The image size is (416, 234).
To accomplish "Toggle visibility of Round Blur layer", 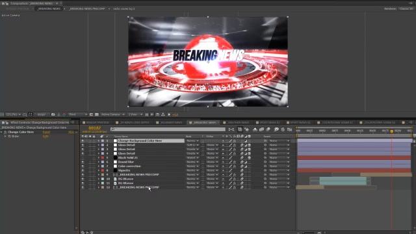I will click(x=83, y=162).
